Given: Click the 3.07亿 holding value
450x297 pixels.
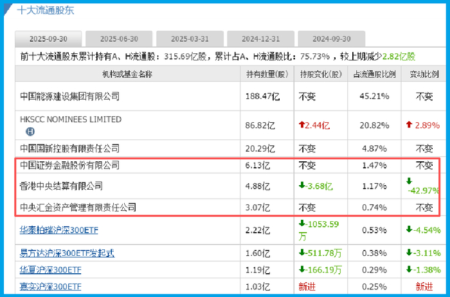Looking at the screenshot, I should (258, 207).
